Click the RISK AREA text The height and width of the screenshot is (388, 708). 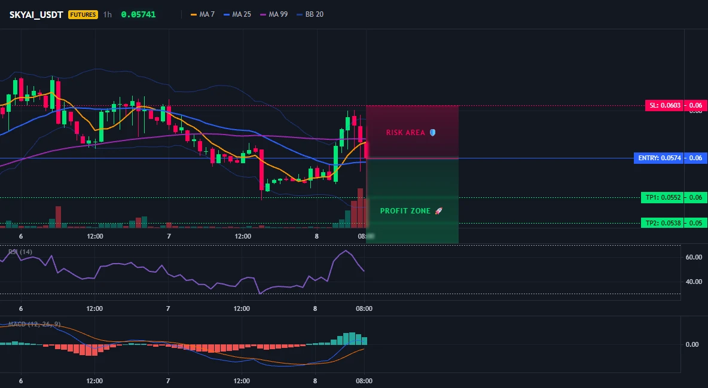[x=405, y=133]
